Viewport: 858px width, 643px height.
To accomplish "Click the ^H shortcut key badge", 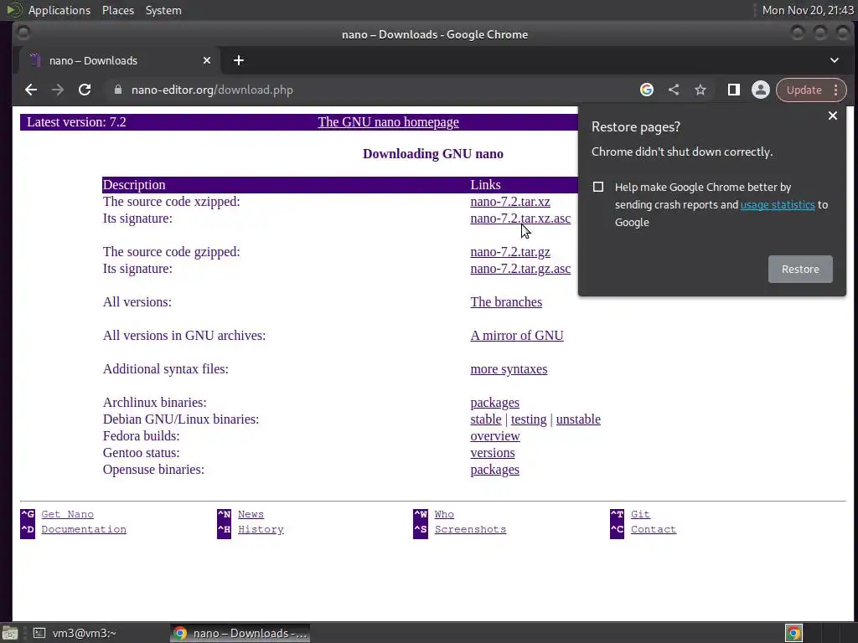I will tap(224, 530).
